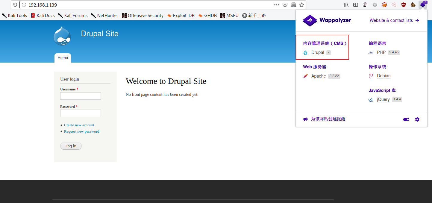The width and height of the screenshot is (432, 203).
Task: Open the avatar extension icon in toolbar
Action: 365,5
